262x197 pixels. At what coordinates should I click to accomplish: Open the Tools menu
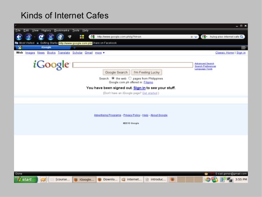pyautogui.click(x=76, y=30)
